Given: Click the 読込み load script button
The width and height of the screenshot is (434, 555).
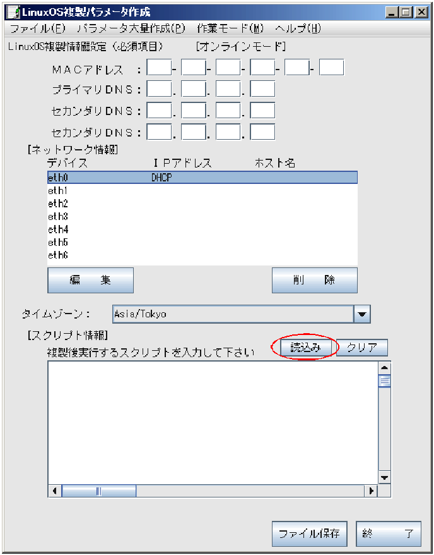Looking at the screenshot, I should (306, 348).
